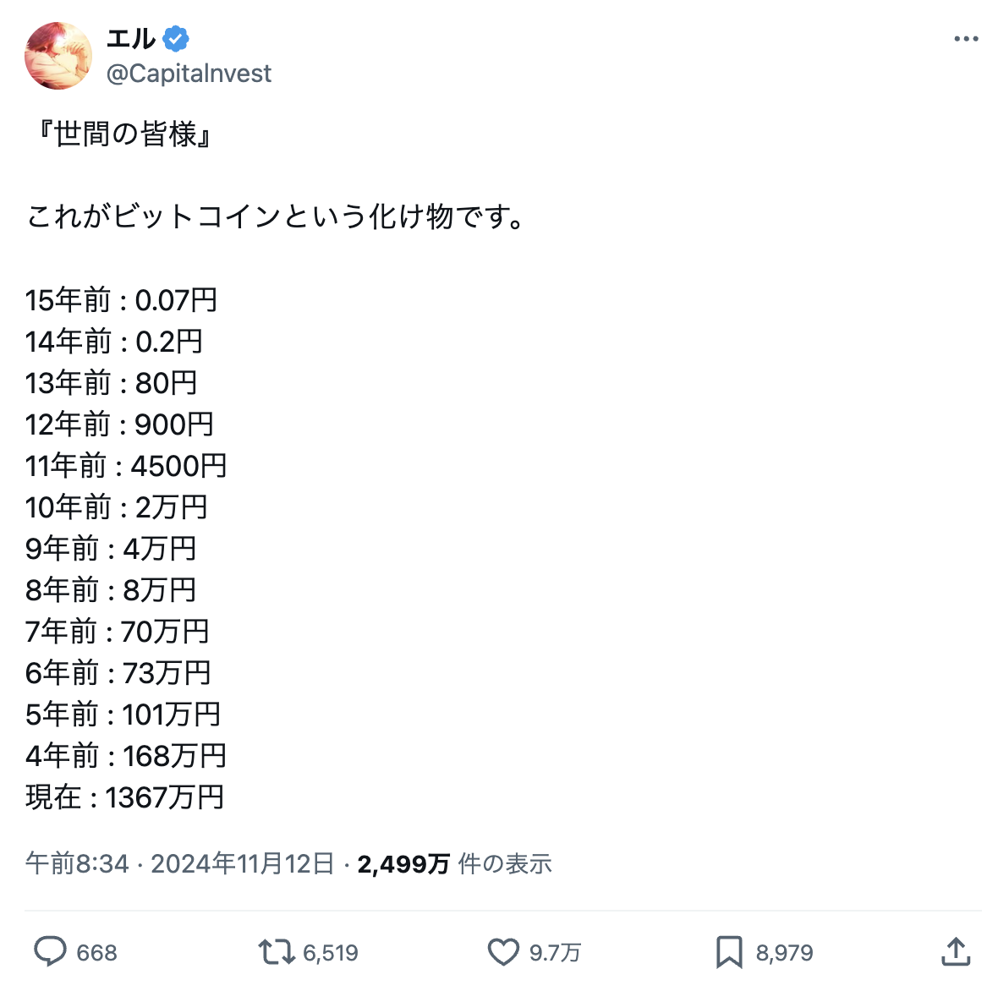Expand the ellipsis dropdown in the top corner
Viewport: 998px width, 991px height.
(x=965, y=37)
